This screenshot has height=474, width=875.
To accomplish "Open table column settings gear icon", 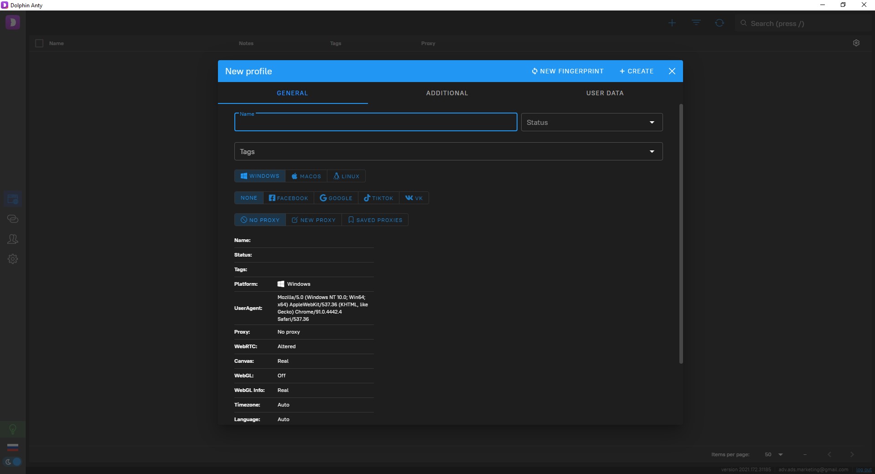I will tap(856, 43).
